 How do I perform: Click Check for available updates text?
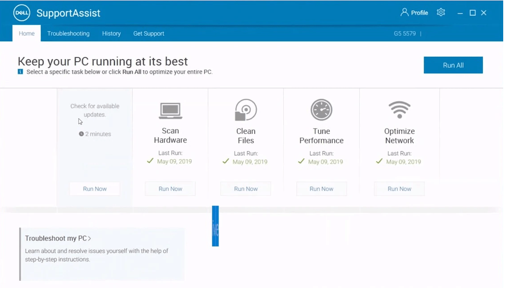point(95,110)
